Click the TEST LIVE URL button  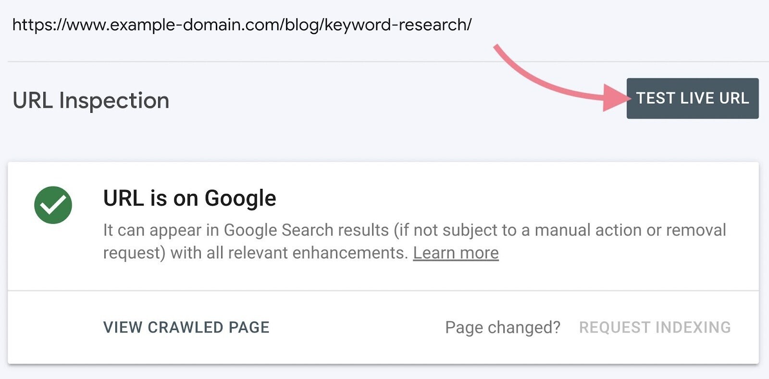coord(692,98)
